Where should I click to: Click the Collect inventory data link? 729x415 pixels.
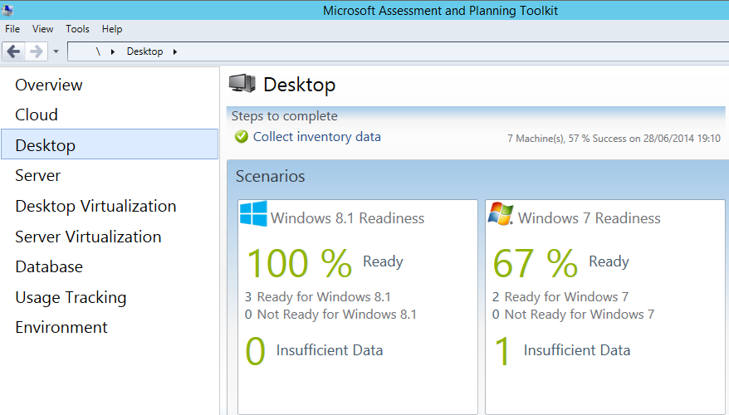click(316, 137)
